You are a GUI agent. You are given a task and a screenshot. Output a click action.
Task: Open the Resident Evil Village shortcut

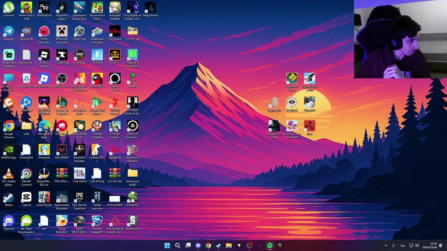274,130
